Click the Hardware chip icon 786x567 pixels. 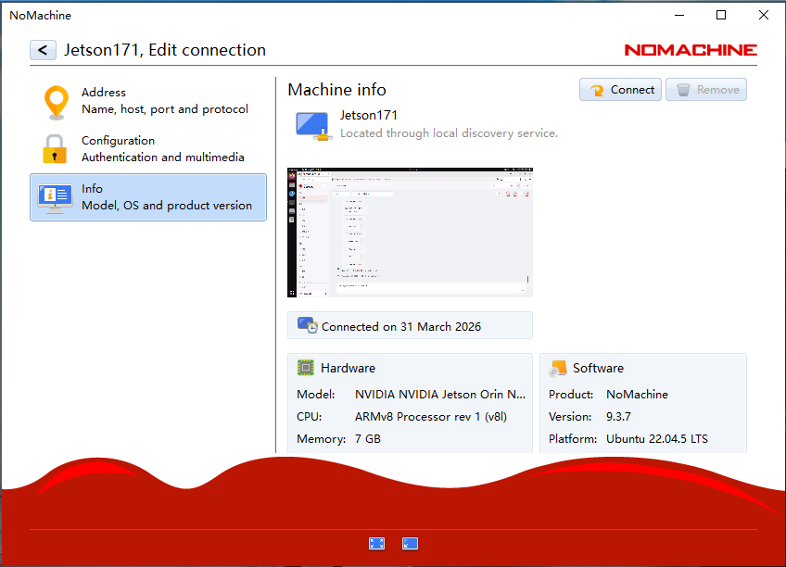click(x=305, y=368)
